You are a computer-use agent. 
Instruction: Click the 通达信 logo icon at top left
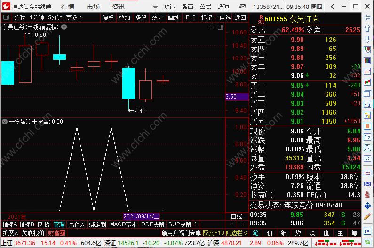(6, 7)
